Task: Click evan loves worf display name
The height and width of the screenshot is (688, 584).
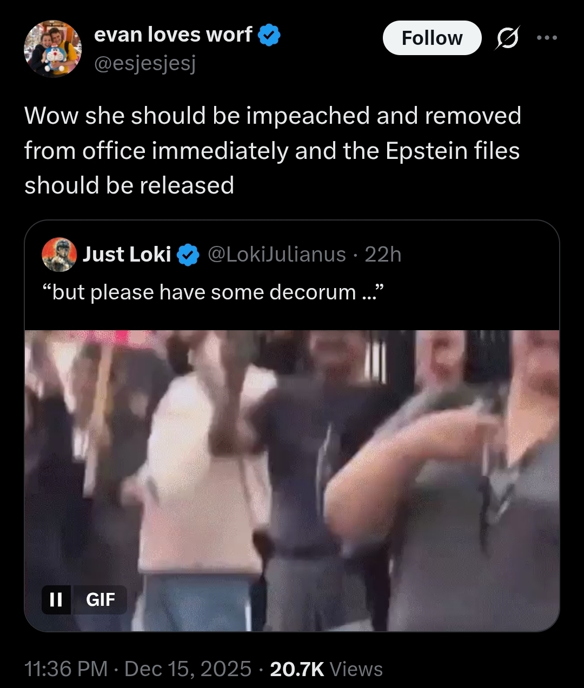Action: pyautogui.click(x=173, y=35)
